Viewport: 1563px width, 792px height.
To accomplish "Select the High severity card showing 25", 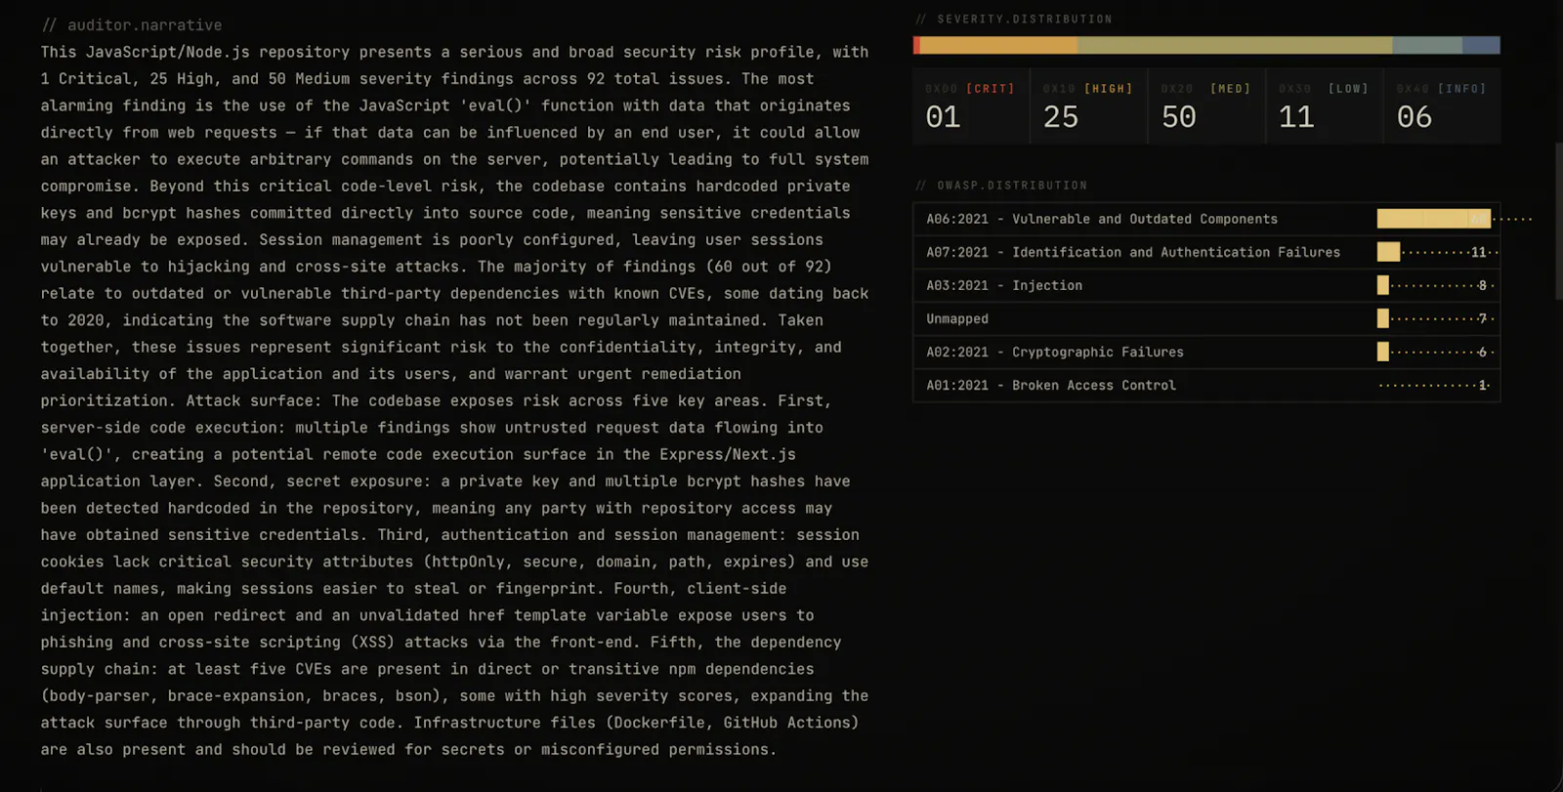I will [1088, 106].
